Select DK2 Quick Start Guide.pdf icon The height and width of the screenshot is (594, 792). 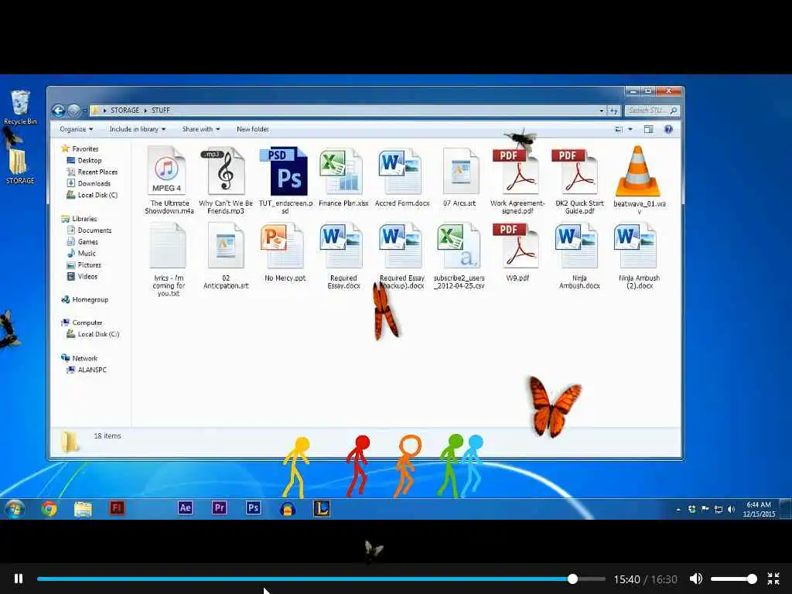pos(575,171)
